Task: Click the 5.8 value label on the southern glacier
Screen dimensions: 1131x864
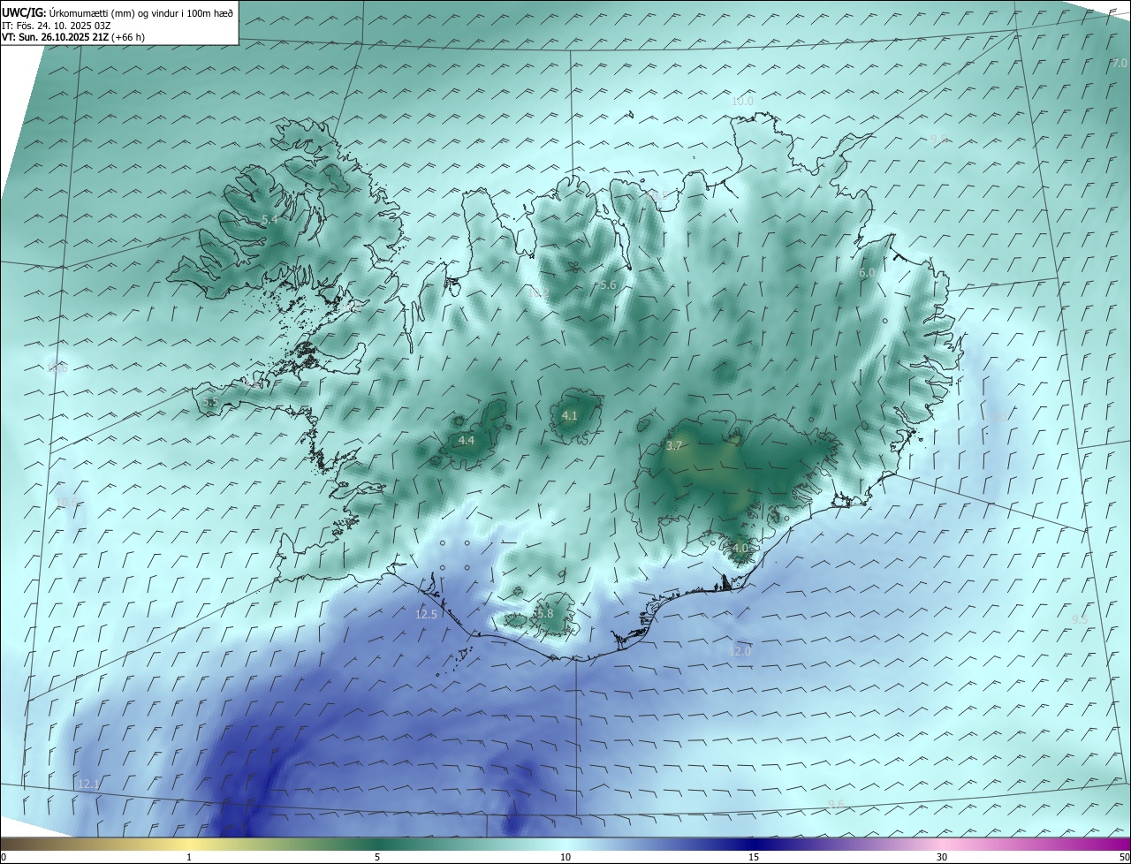Action: [544, 613]
